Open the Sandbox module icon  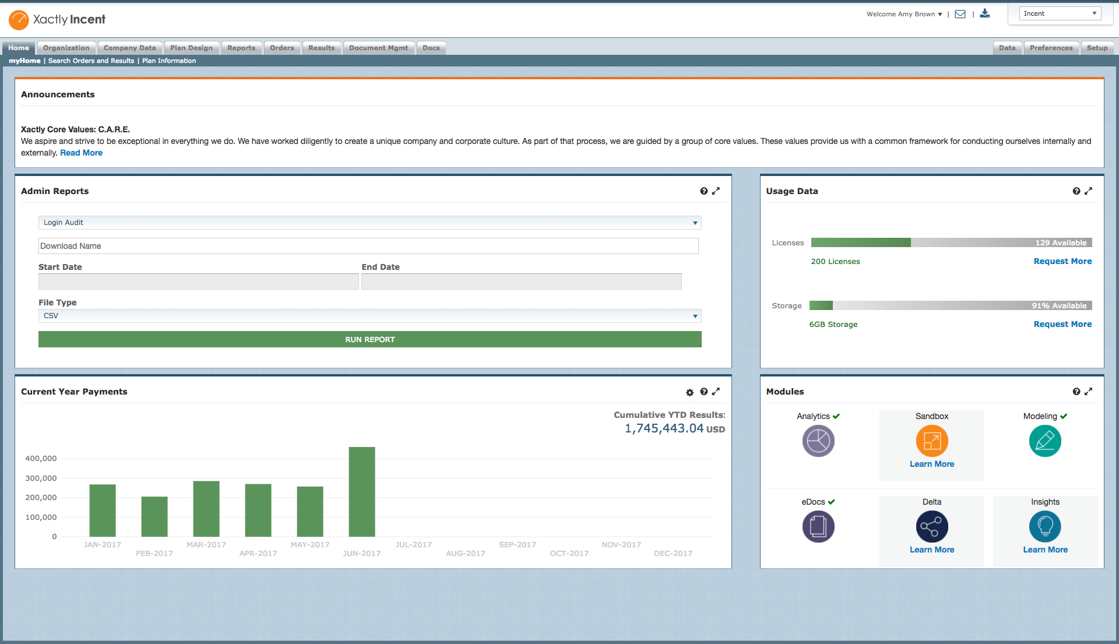pos(931,441)
